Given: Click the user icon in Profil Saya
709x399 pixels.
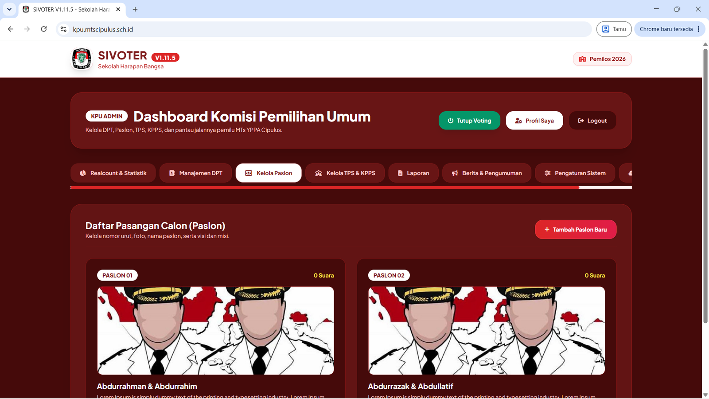Looking at the screenshot, I should (x=518, y=121).
